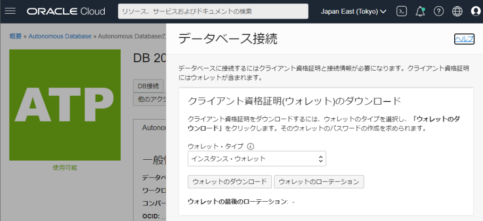Expand Japan East (Tokyo) region selector

tap(353, 12)
